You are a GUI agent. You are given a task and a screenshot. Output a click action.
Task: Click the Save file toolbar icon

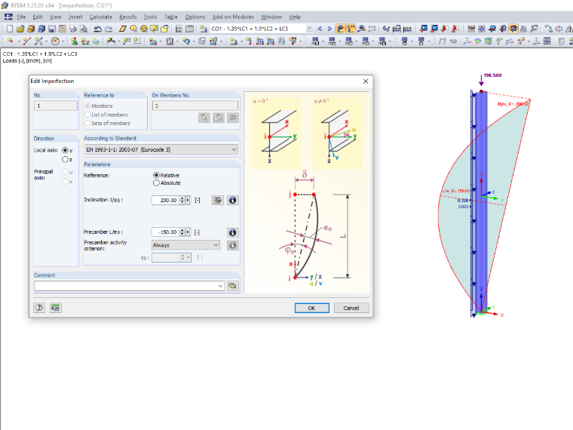(x=52, y=29)
